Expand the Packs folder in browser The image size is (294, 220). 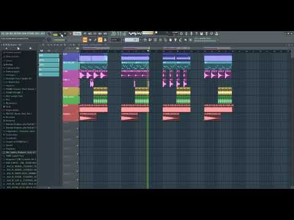point(8,106)
